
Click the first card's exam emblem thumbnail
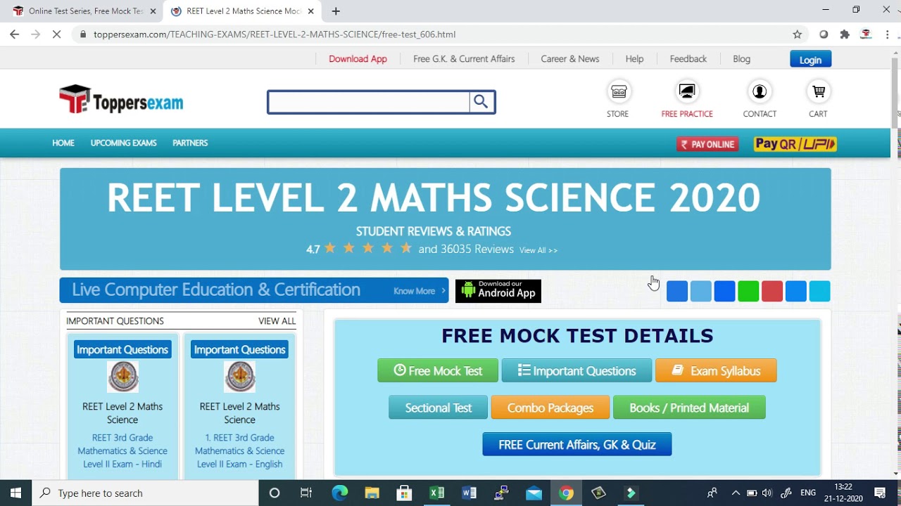[122, 377]
